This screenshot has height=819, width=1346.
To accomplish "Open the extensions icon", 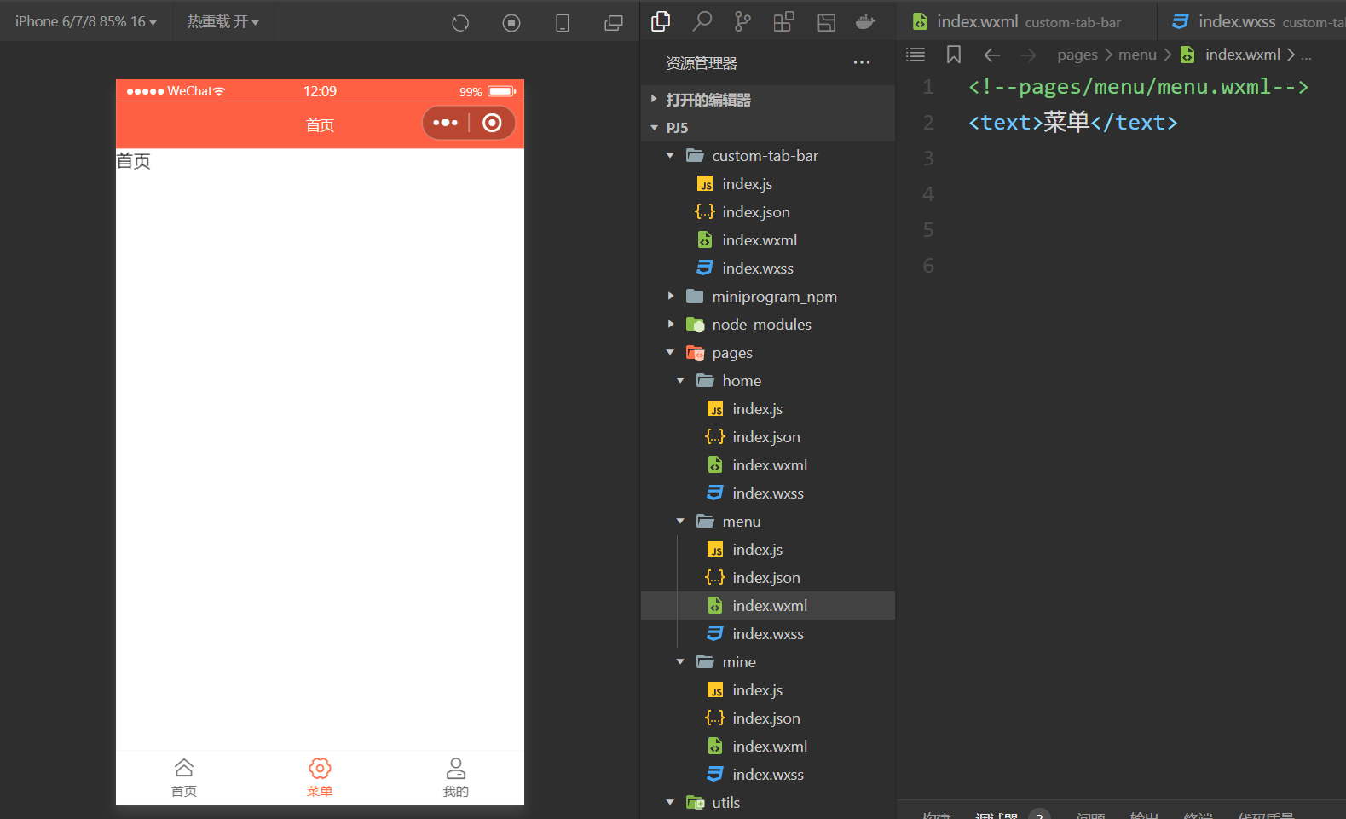I will click(783, 21).
